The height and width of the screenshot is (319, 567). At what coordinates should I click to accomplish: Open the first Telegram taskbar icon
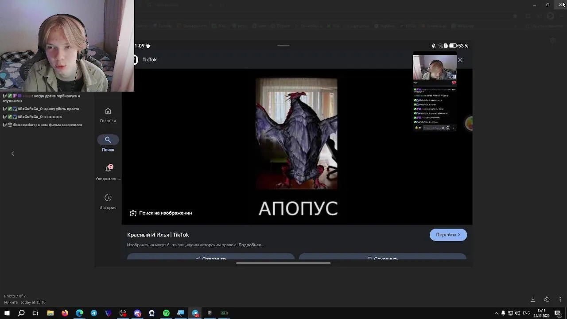[x=94, y=313]
